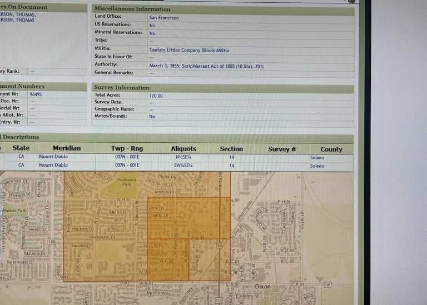This screenshot has height=305, width=427.
Task: Click the State In Favor Of label
Action: coord(113,56)
